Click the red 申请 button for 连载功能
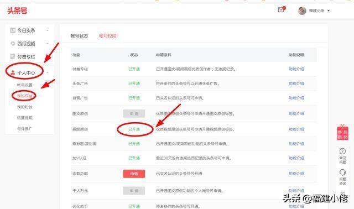 (x=134, y=174)
